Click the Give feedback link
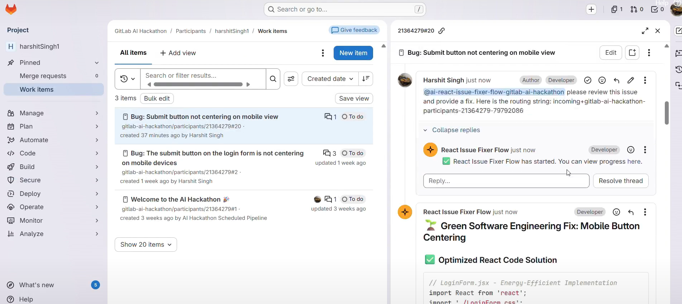Screen dimensions: 682x304 coord(354,30)
